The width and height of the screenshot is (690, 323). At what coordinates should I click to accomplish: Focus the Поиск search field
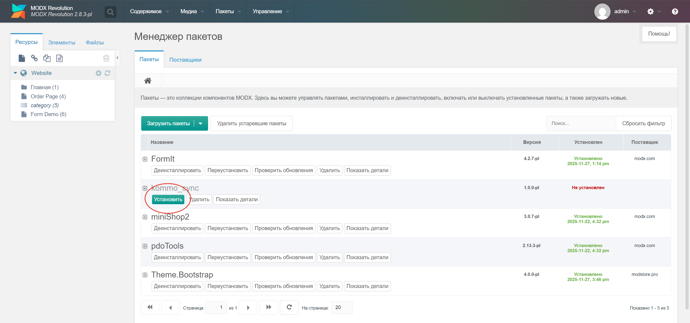tap(581, 123)
